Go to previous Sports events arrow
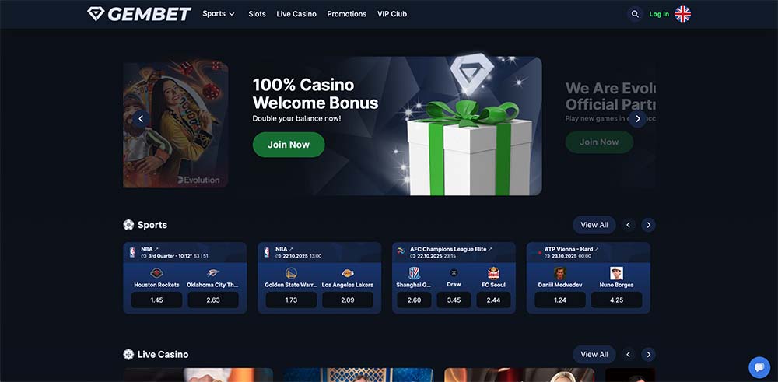Image resolution: width=778 pixels, height=382 pixels. point(628,225)
